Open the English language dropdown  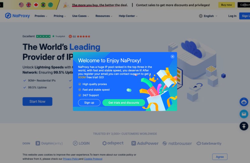tap(210, 16)
